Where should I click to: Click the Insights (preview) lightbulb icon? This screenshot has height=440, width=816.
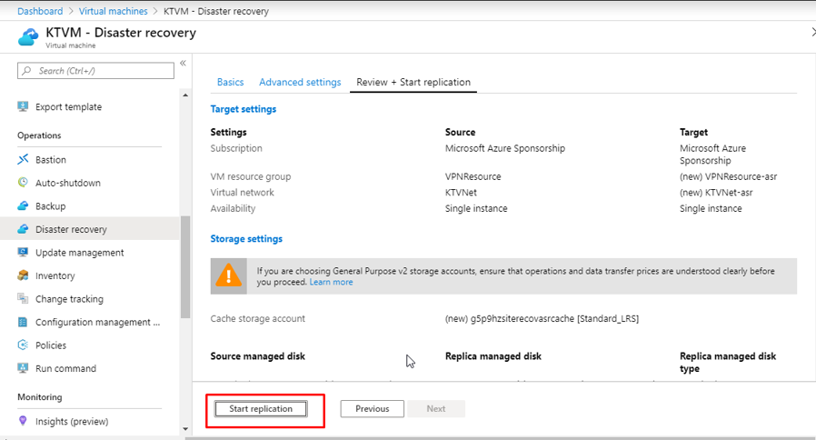tap(23, 421)
